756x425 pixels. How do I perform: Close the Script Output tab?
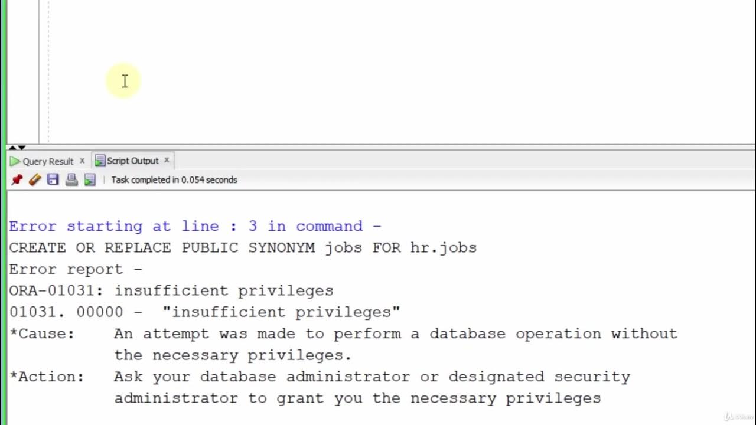pos(167,160)
